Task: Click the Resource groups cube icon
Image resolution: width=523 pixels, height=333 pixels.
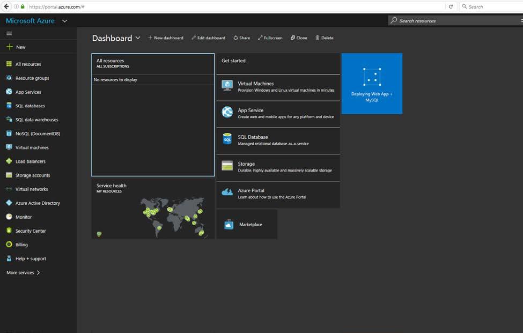Action: [9, 78]
